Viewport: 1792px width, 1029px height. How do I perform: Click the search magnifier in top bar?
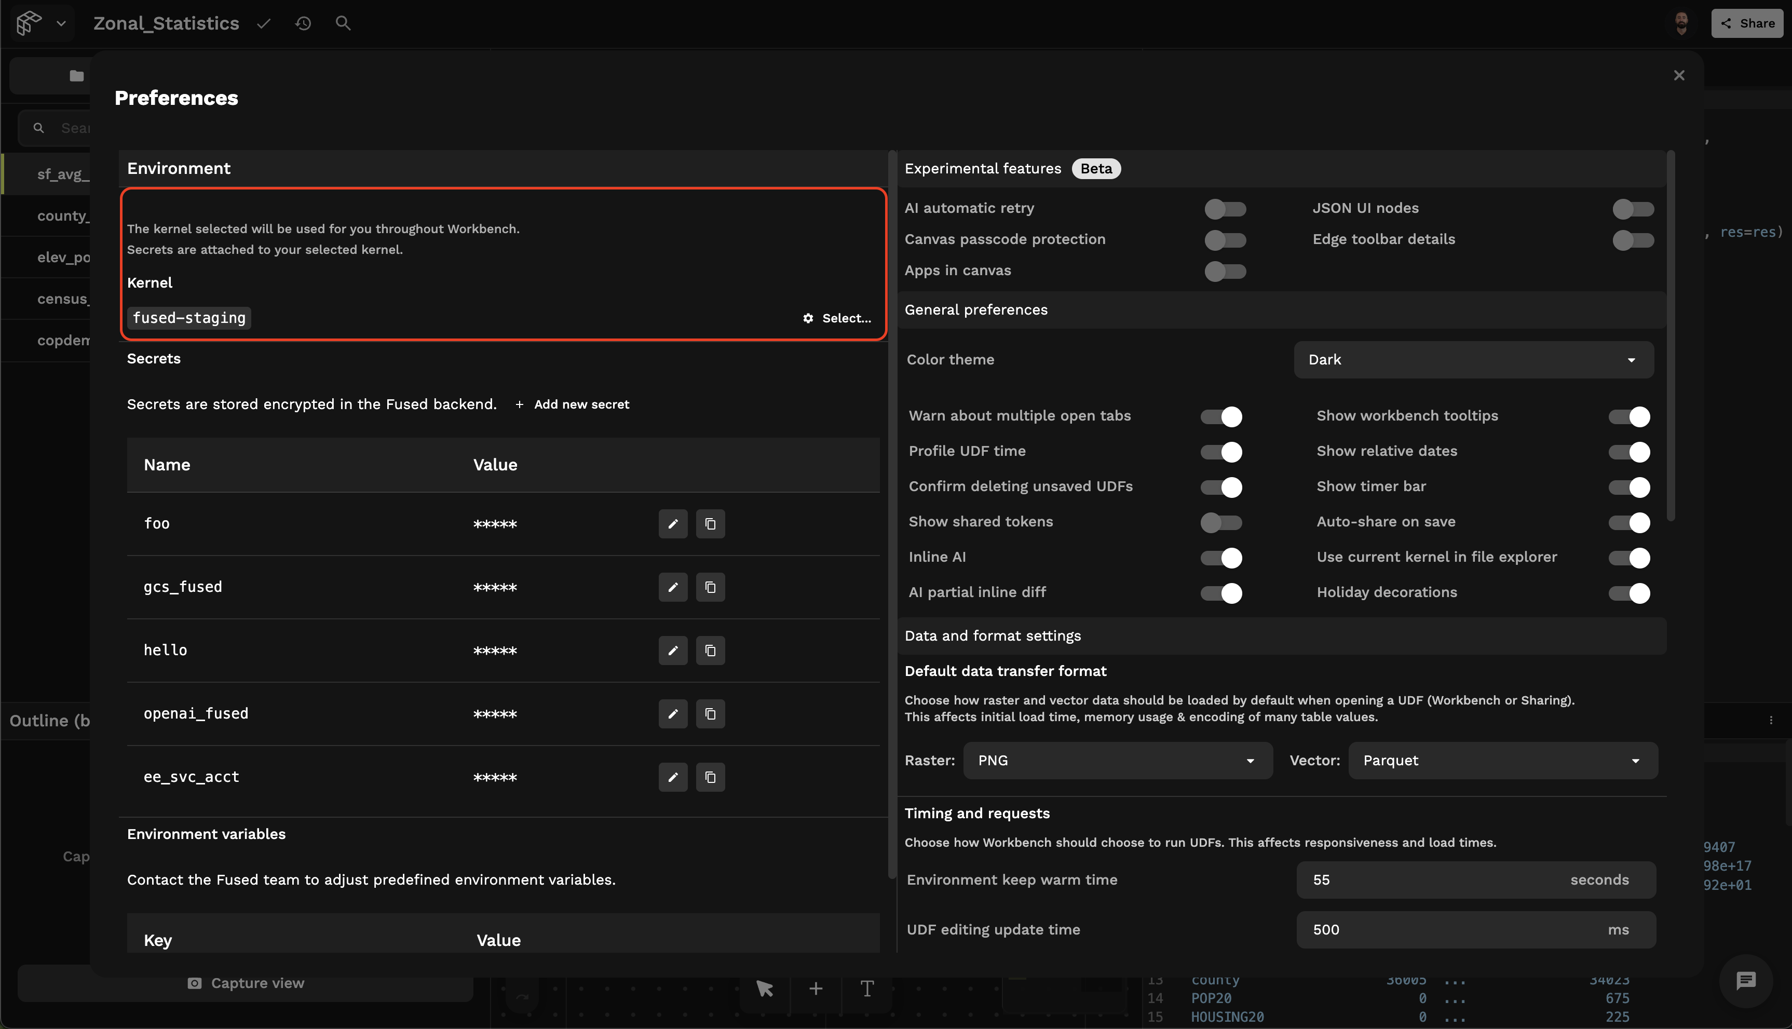pyautogui.click(x=343, y=23)
